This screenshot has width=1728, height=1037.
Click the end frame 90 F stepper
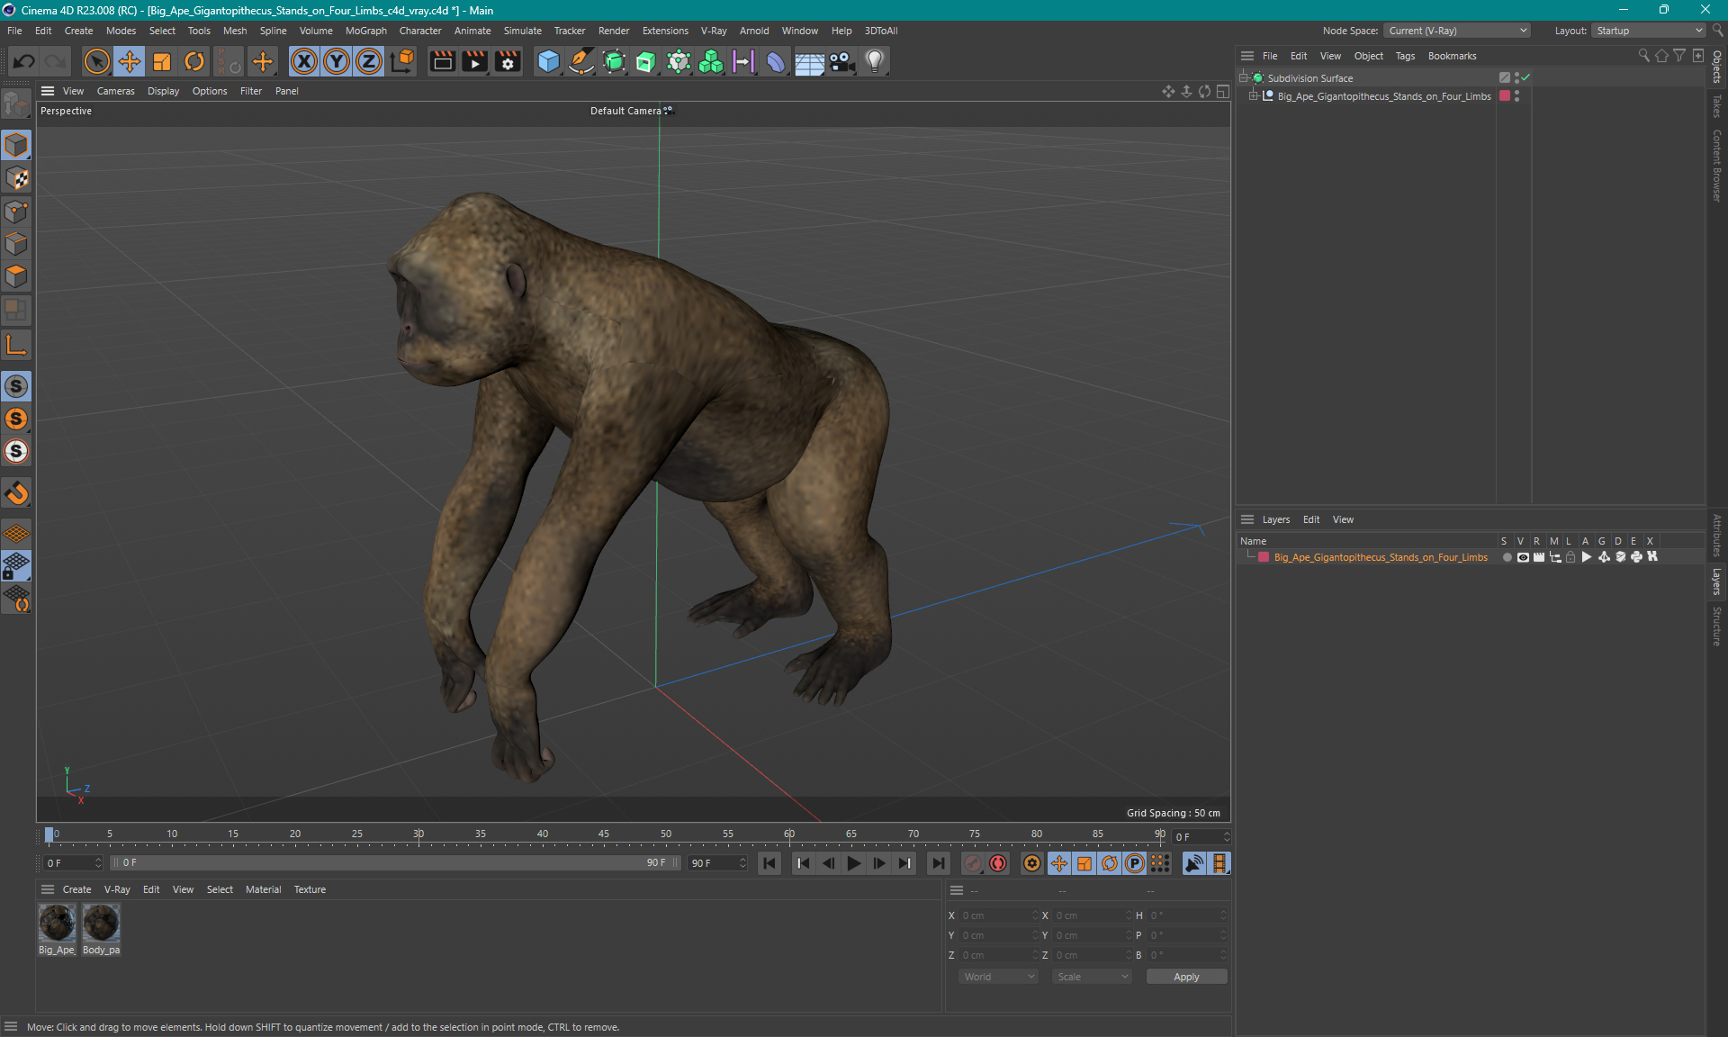click(742, 863)
